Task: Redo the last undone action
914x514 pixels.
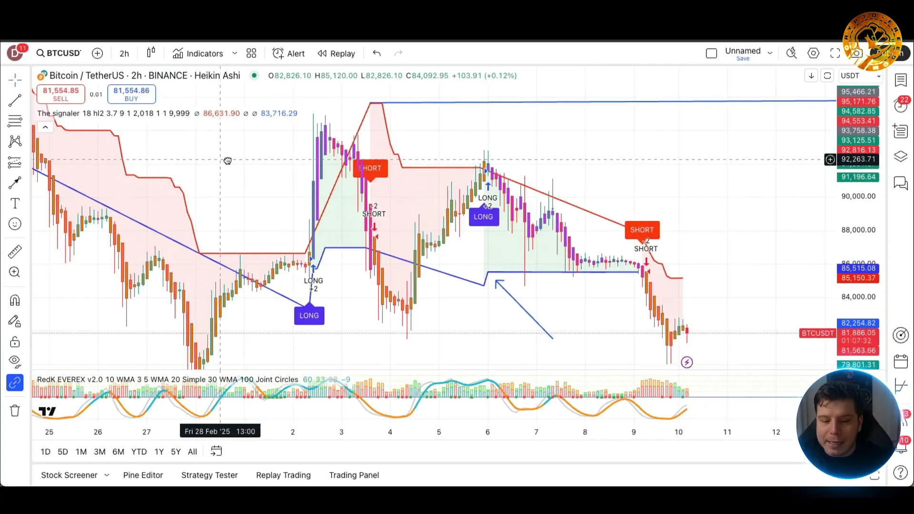Action: point(398,53)
